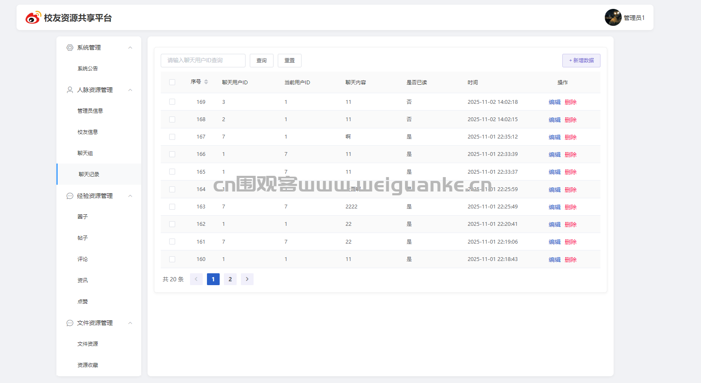This screenshot has width=701, height=383.
Task: Toggle the select-all checkbox in table header
Action: coord(172,82)
